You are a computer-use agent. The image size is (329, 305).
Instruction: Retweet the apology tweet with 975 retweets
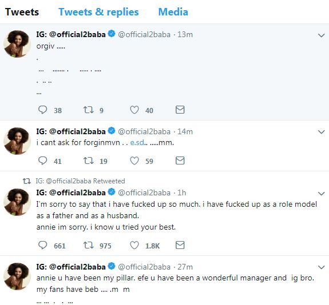pyautogui.click(x=88, y=245)
